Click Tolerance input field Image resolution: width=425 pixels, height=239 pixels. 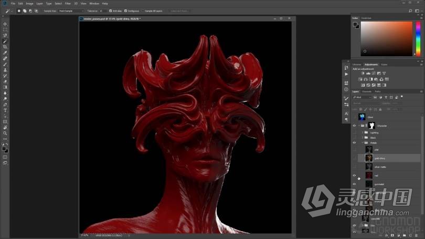click(x=102, y=11)
